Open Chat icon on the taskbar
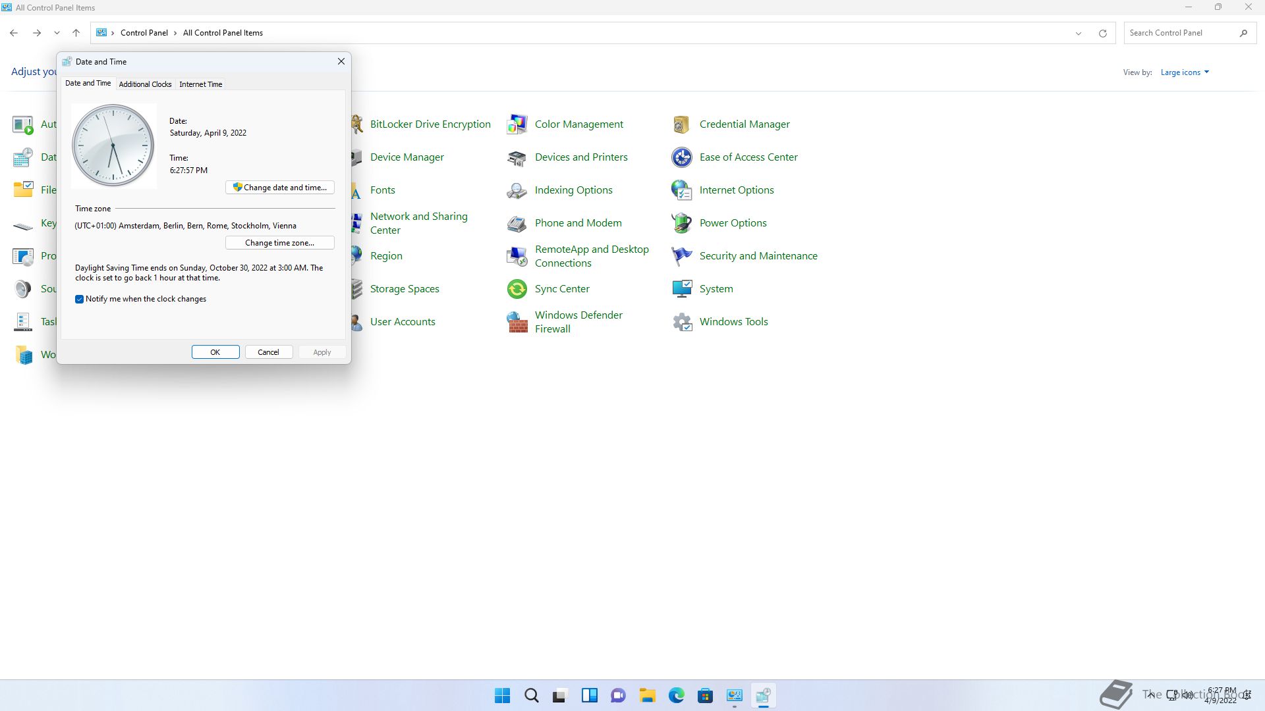The image size is (1265, 711). (618, 695)
